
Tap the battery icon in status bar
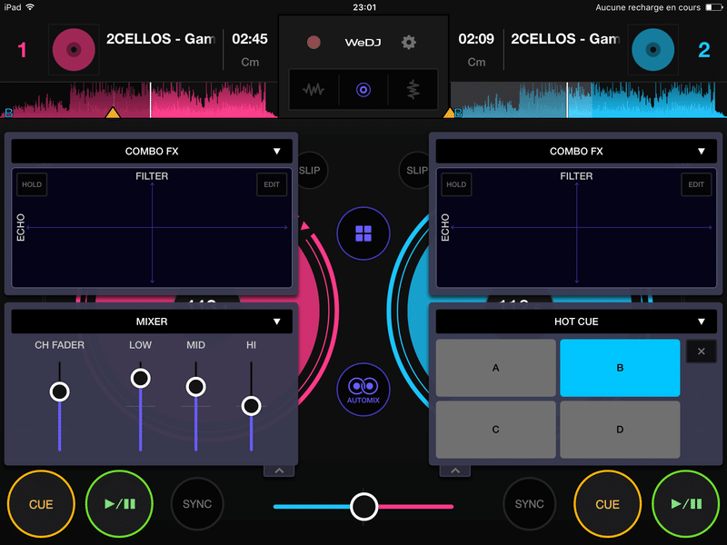point(713,7)
